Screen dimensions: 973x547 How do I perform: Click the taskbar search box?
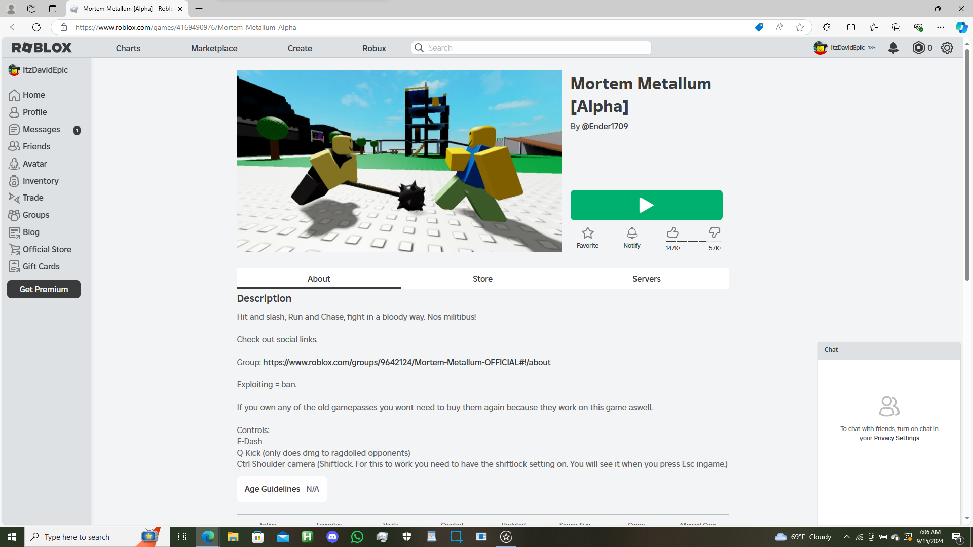point(97,537)
